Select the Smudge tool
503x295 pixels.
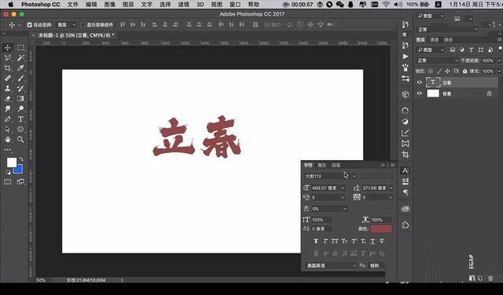(8, 109)
